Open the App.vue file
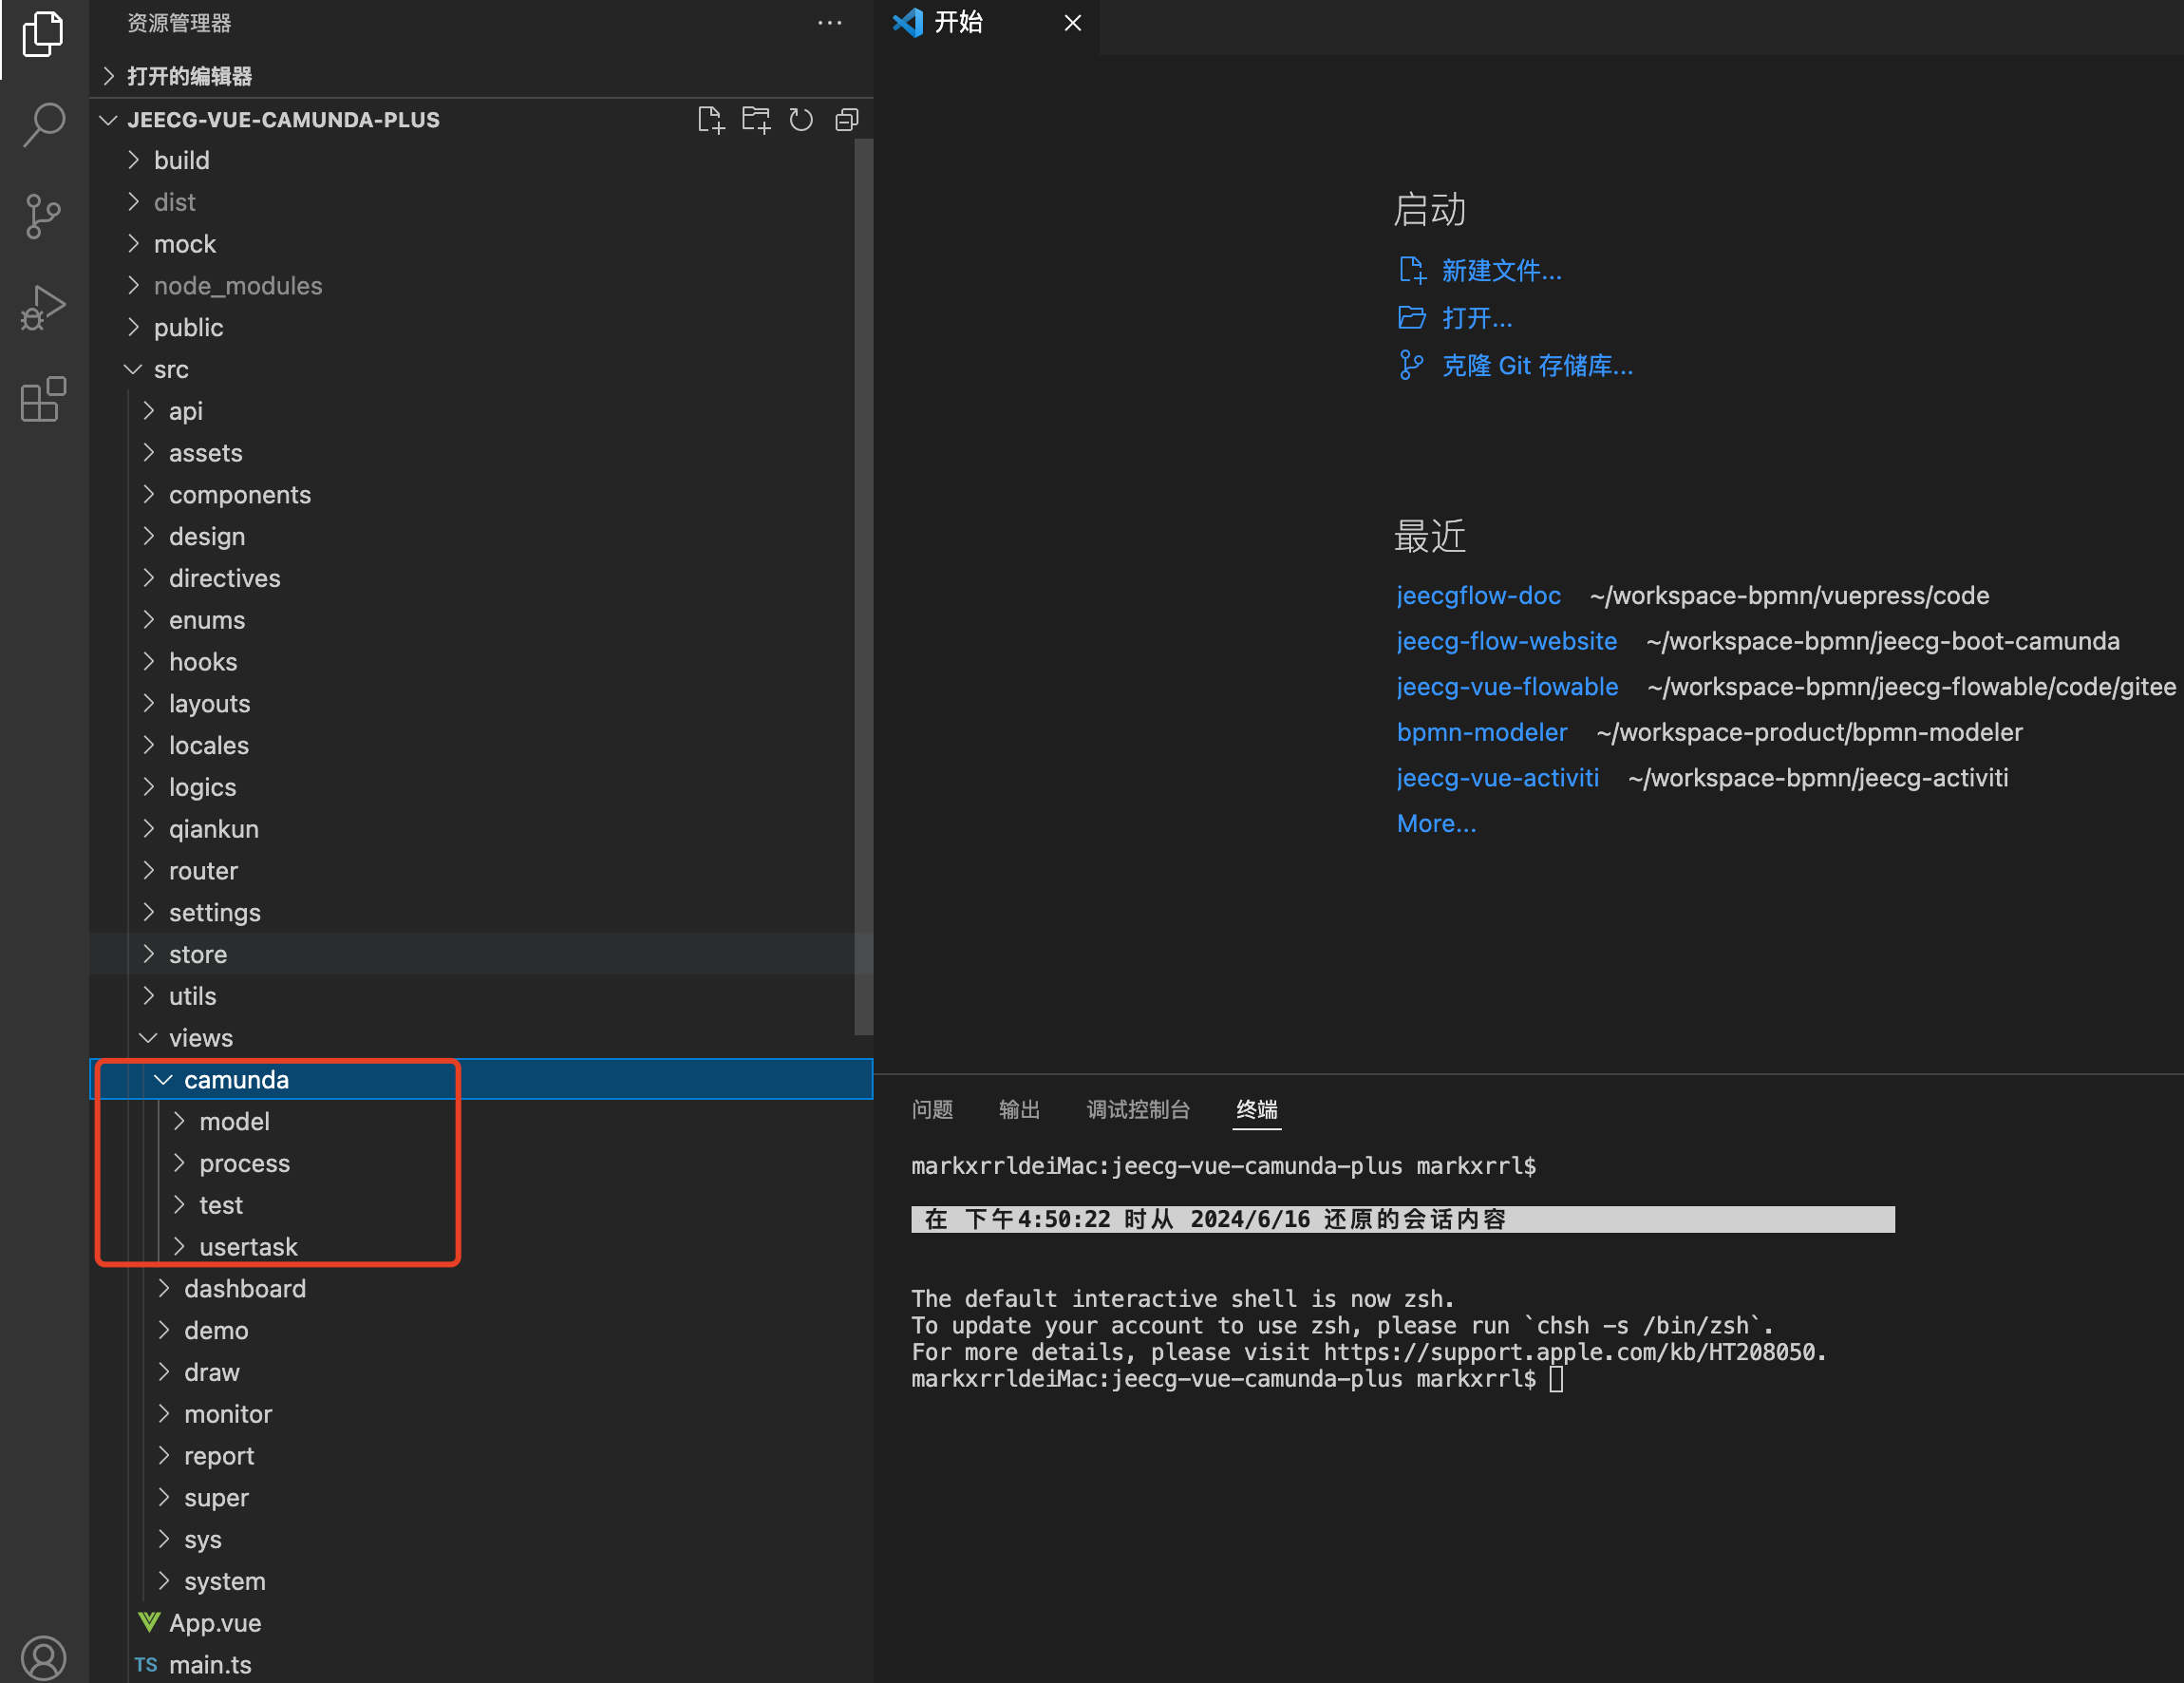This screenshot has width=2184, height=1683. coord(481,1623)
